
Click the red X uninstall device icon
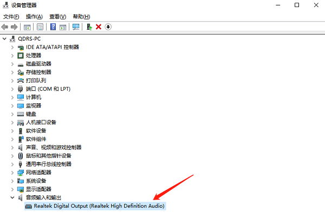click(99, 26)
